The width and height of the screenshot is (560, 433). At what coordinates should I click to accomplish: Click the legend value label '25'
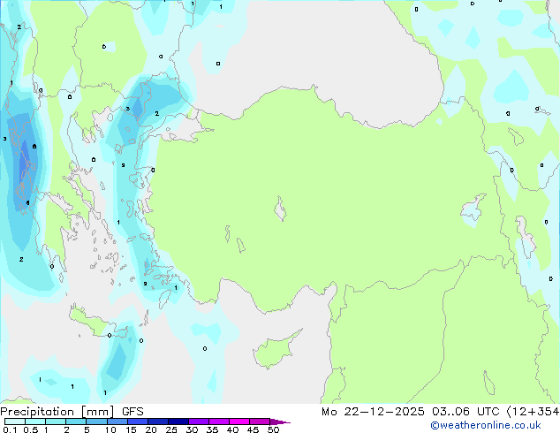[171, 429]
